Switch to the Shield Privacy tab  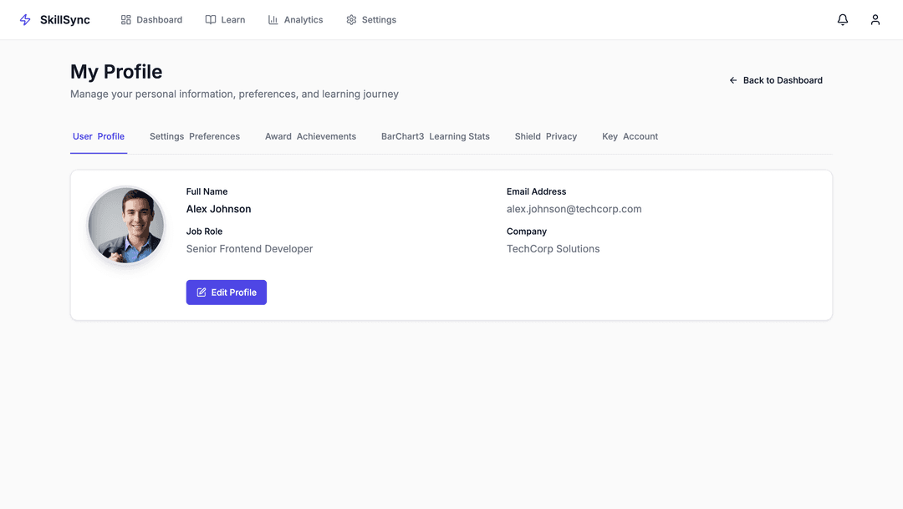(546, 136)
